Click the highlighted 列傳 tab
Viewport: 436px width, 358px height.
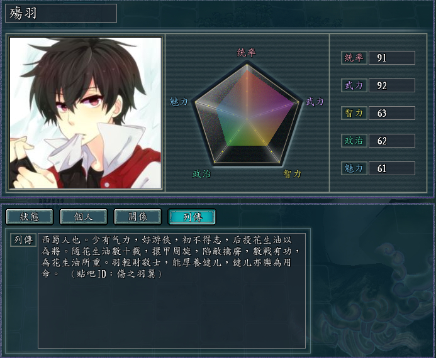[192, 217]
